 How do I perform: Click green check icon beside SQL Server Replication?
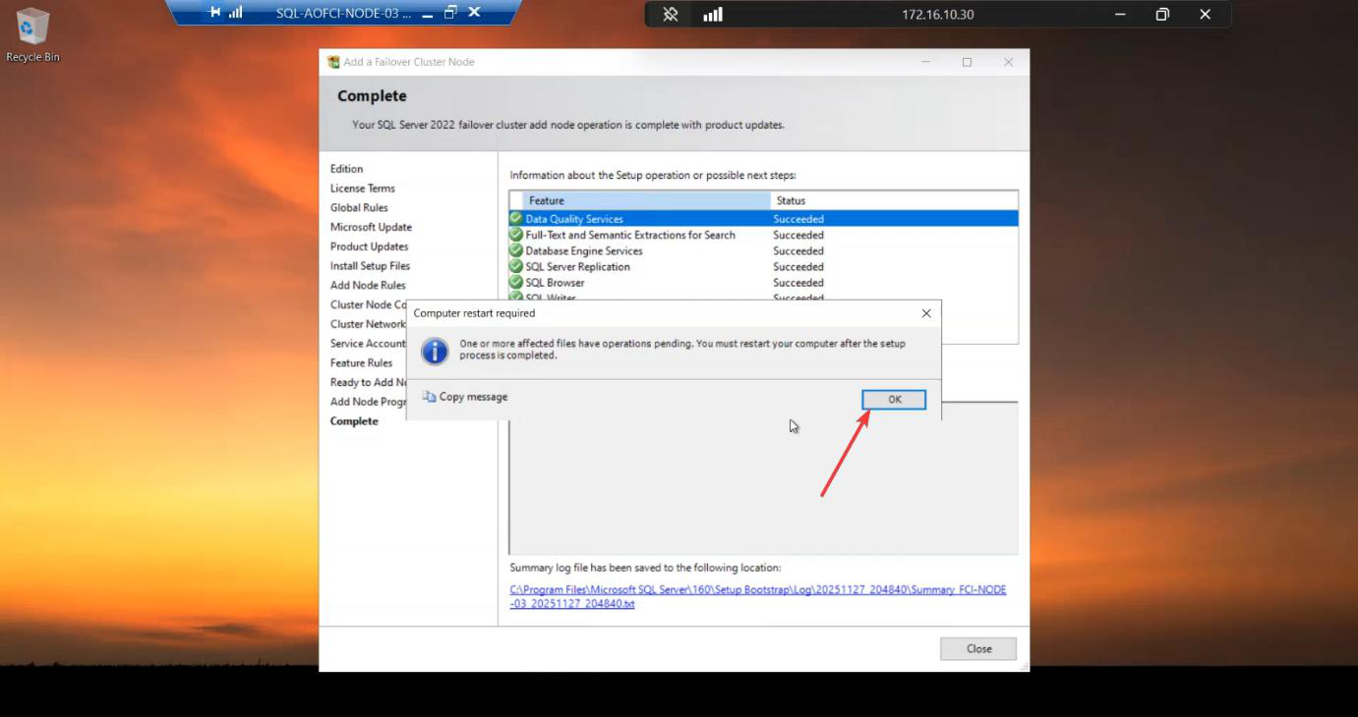516,266
